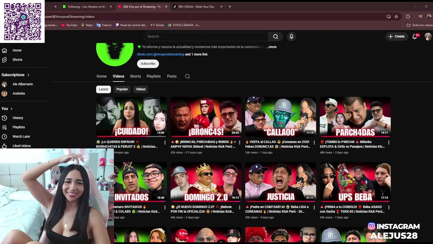
Task: Click the install app icon in address bar
Action: pyautogui.click(x=389, y=17)
